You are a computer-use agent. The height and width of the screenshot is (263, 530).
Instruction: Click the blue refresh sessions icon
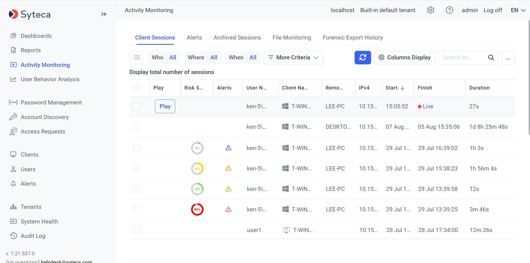(363, 57)
